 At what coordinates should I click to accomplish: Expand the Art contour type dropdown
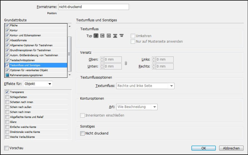[137, 107]
